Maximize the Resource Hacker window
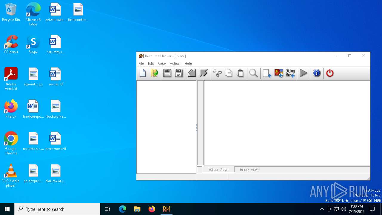 tap(350, 56)
